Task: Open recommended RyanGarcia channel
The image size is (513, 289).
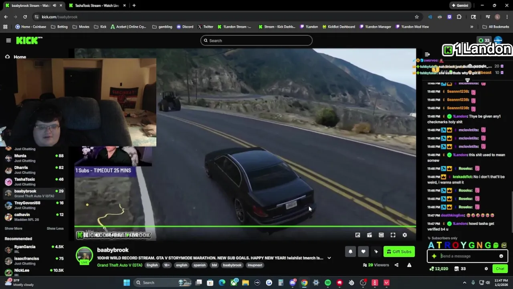Action: pos(34,249)
